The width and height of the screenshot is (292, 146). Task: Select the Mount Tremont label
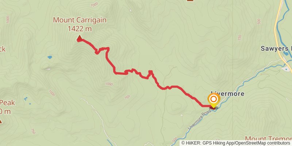click(268, 139)
